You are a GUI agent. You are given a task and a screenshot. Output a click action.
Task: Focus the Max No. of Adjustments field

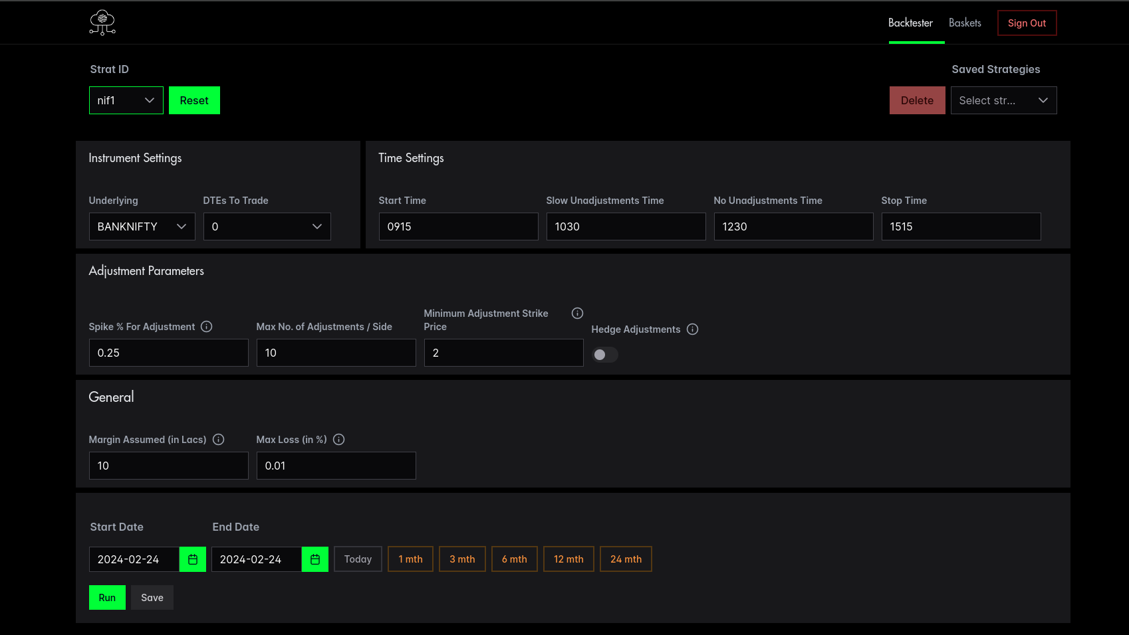point(336,353)
